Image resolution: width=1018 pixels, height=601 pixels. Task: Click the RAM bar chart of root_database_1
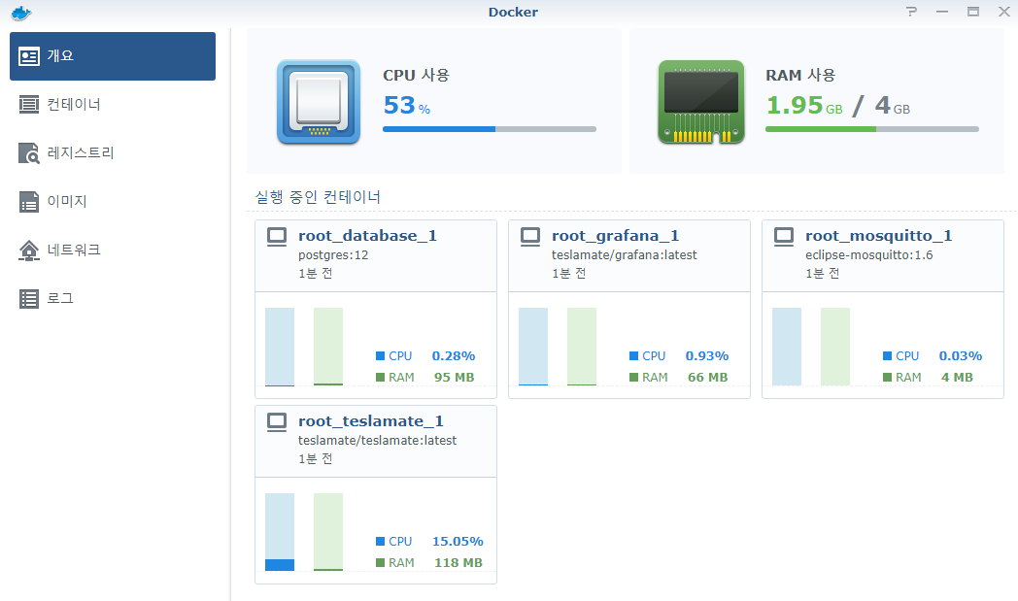(328, 348)
